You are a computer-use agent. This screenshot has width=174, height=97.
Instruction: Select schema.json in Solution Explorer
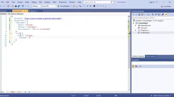[145, 33]
